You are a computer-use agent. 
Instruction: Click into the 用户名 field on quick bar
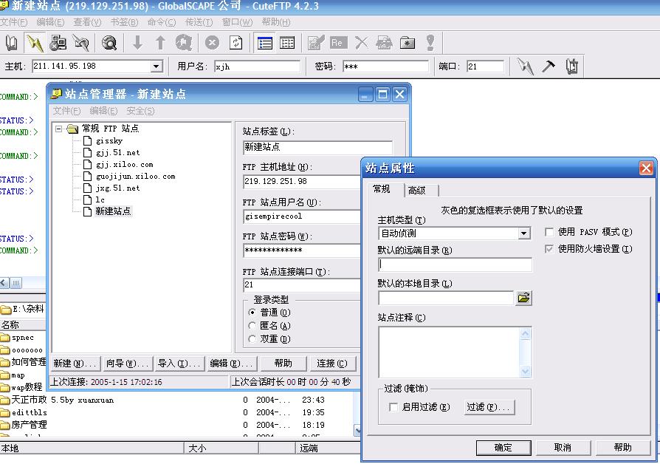(x=257, y=66)
